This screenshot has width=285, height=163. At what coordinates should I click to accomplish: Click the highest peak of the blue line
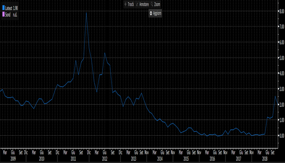click(x=86, y=13)
